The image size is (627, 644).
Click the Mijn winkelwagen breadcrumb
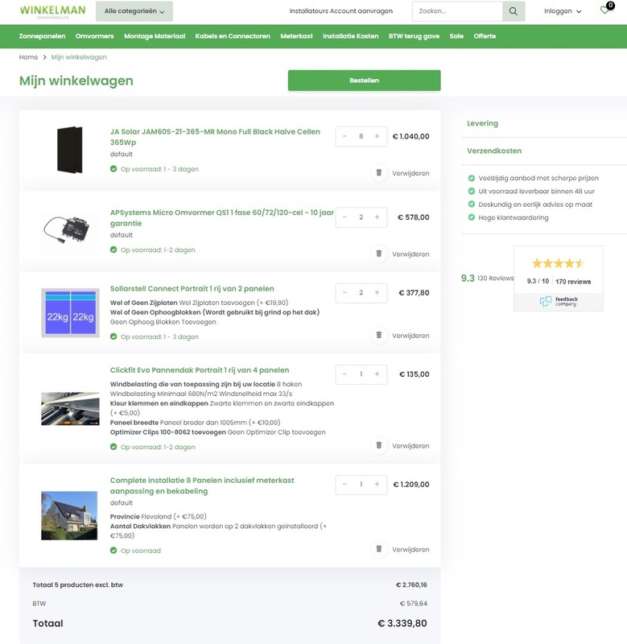tap(79, 57)
